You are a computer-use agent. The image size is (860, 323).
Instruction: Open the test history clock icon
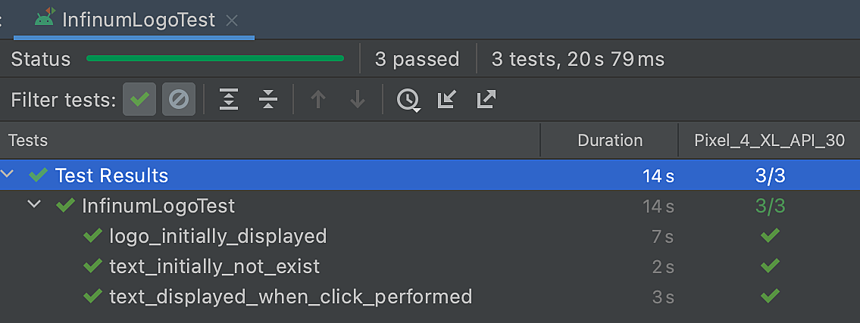(408, 99)
